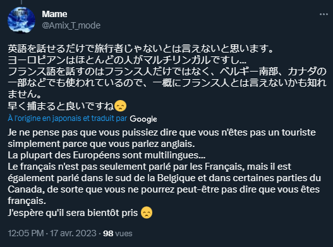Click "La plupart des Européens sont multilingues"
The height and width of the screenshot is (247, 333).
click(107, 155)
